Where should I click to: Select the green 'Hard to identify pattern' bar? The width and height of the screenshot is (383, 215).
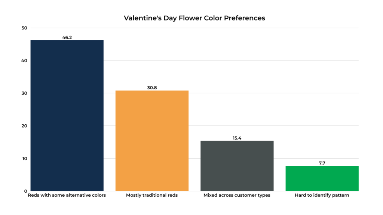point(322,178)
